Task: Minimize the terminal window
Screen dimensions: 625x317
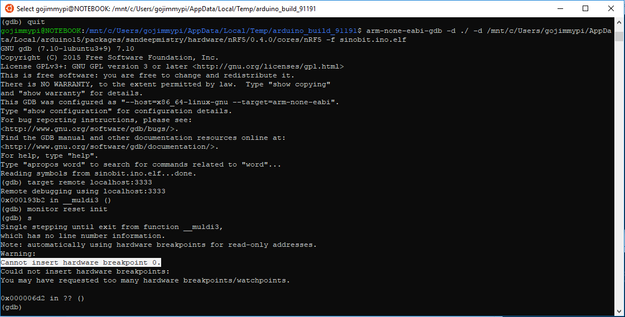Action: (560, 8)
